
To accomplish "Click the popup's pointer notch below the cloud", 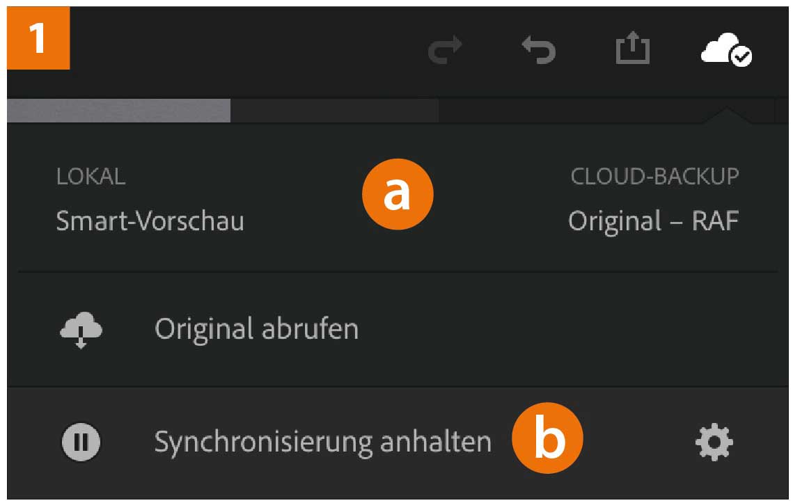I will [727, 116].
